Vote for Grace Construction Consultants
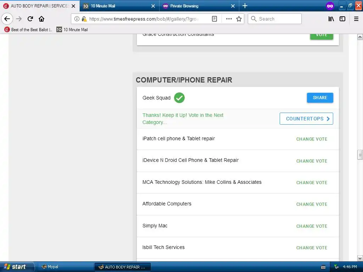 point(322,36)
